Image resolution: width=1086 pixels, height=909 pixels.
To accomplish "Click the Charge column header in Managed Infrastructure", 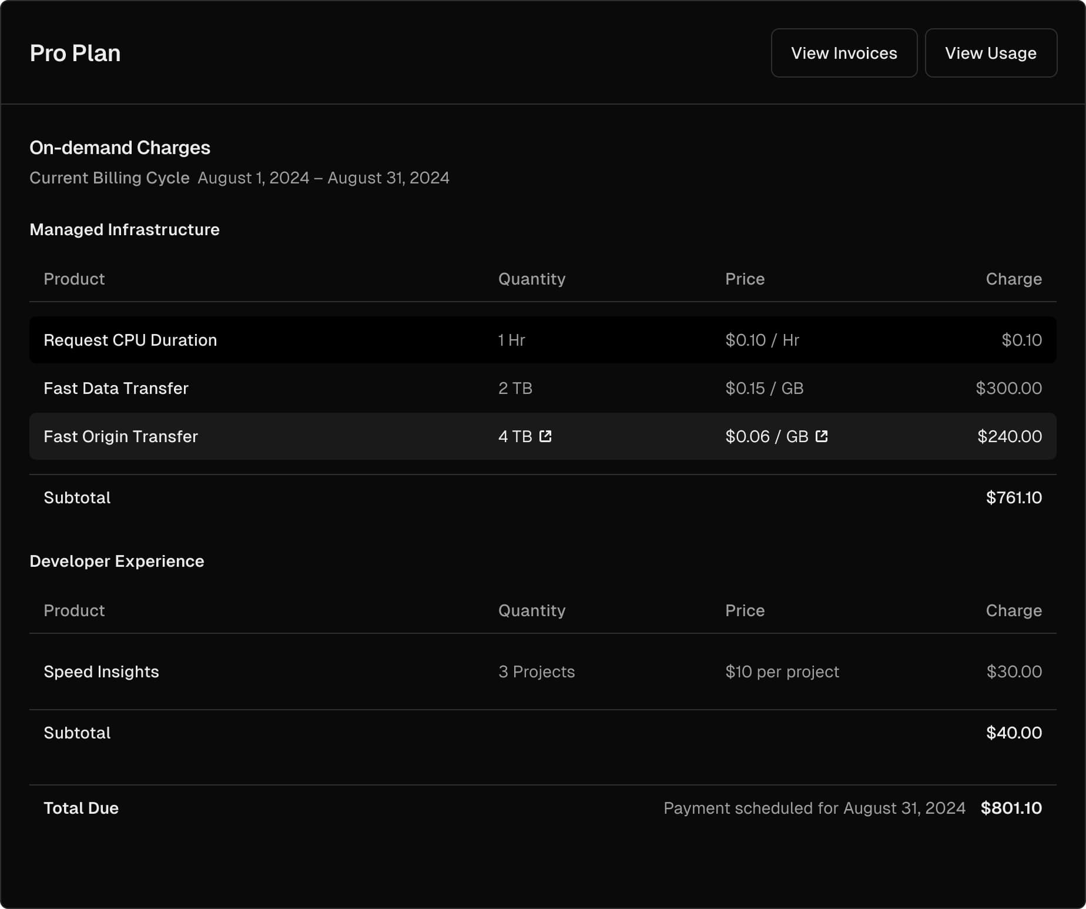I will (1014, 279).
